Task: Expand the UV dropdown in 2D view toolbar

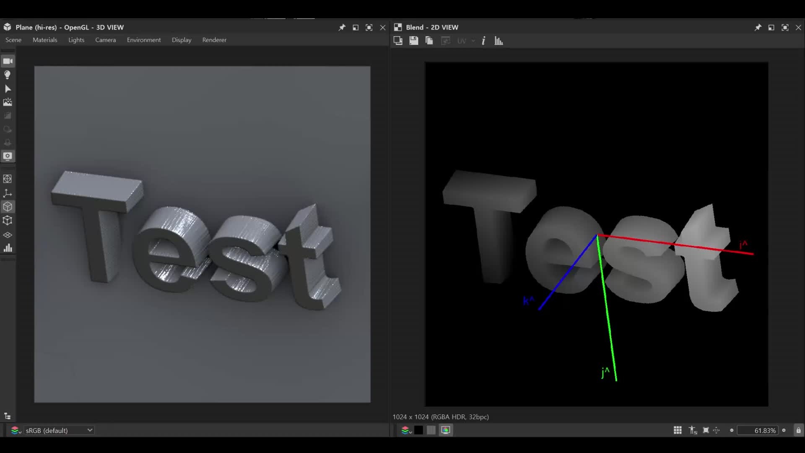Action: click(x=473, y=41)
